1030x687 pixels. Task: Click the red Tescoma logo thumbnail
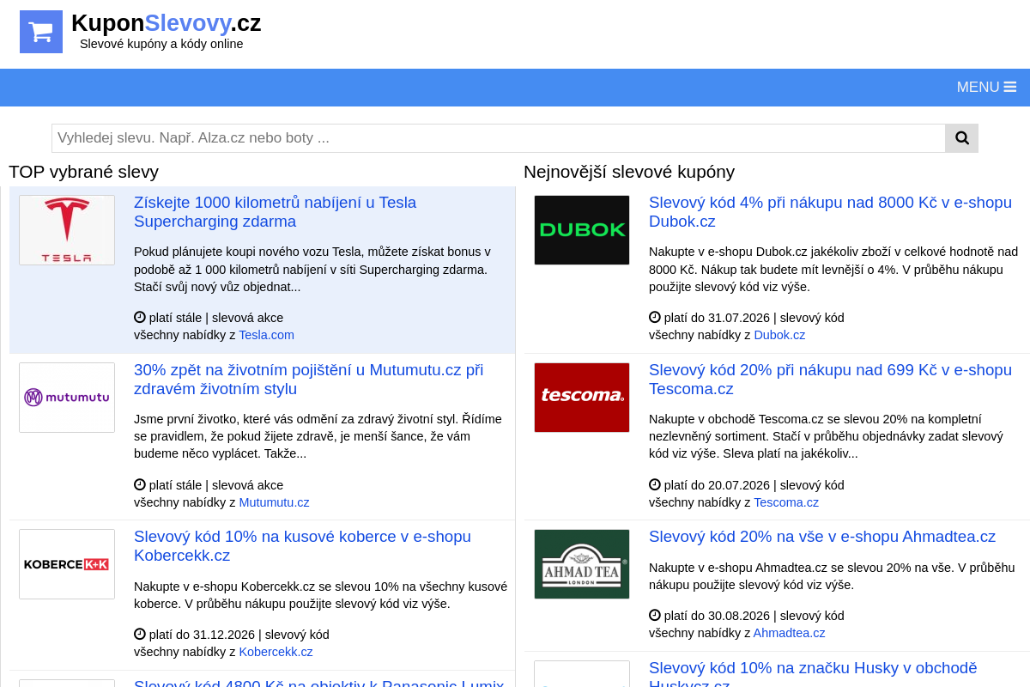pyautogui.click(x=582, y=398)
